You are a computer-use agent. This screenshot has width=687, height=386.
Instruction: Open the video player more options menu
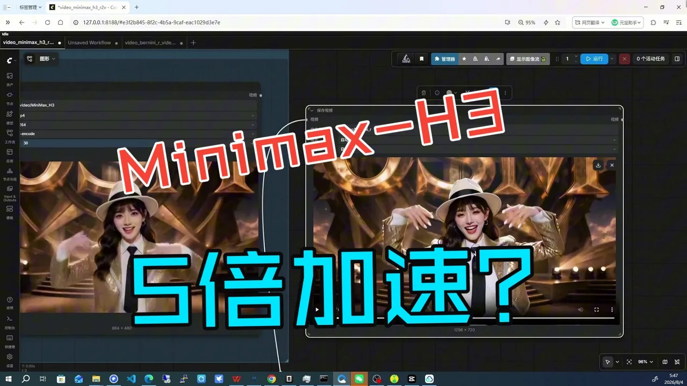point(612,309)
